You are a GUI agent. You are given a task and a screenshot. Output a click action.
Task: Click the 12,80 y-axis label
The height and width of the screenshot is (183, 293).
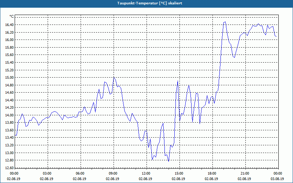[x=10, y=160]
